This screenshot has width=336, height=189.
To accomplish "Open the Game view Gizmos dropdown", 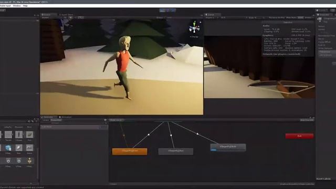I will (309, 17).
